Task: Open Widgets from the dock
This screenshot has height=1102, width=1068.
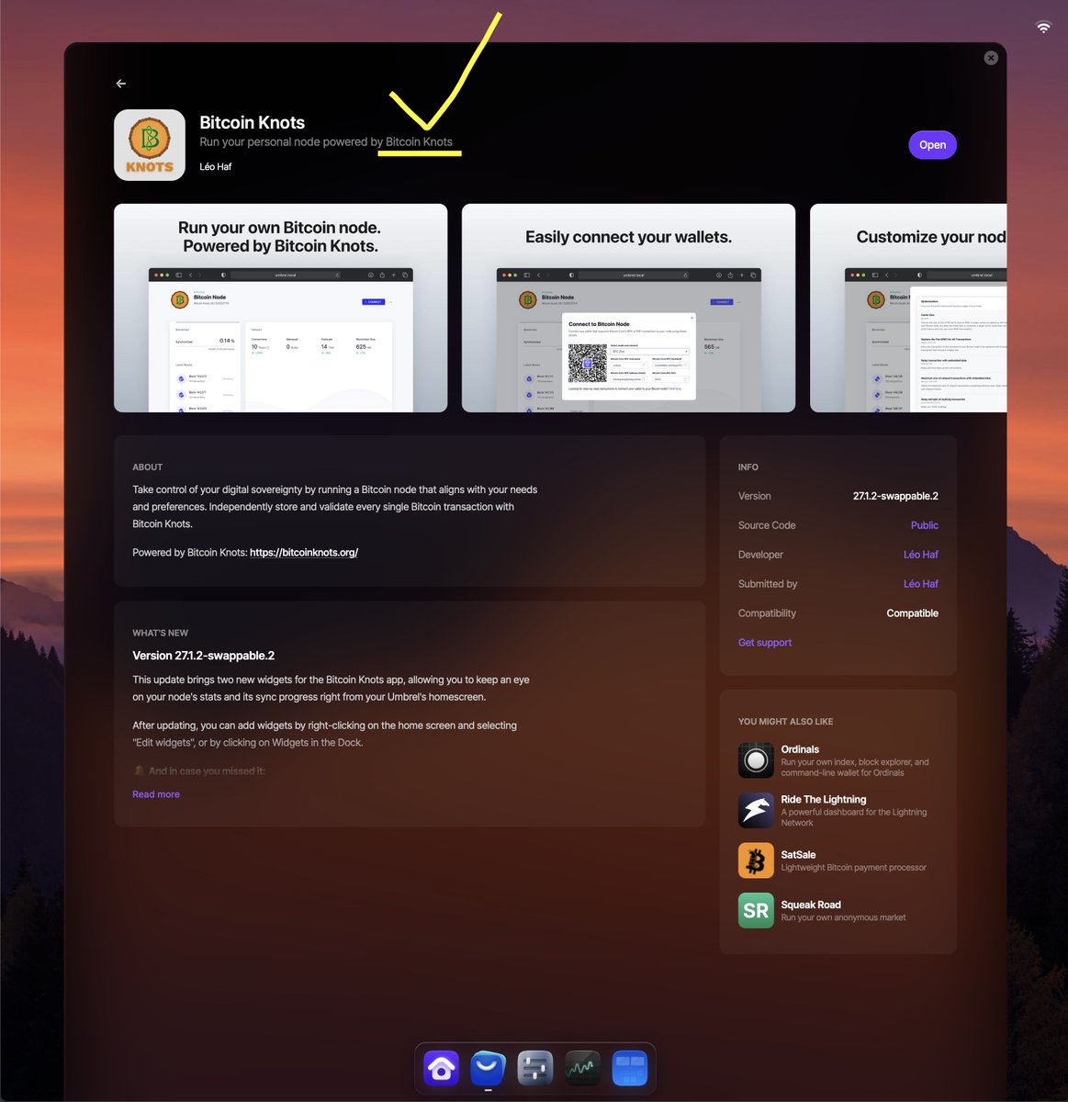Action: click(x=630, y=1068)
